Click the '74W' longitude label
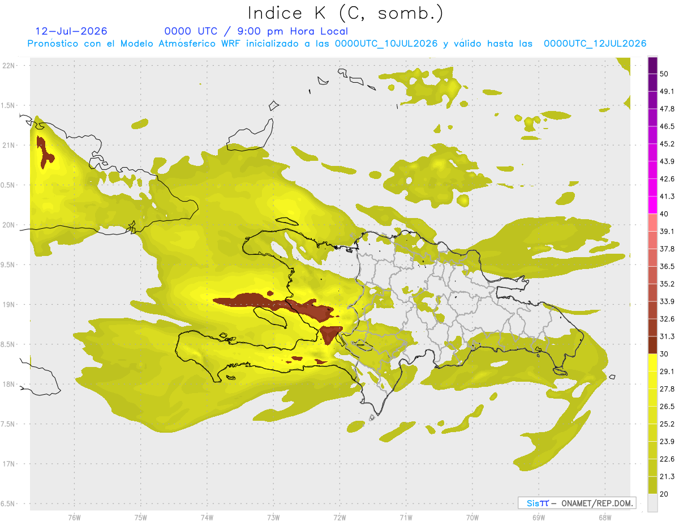The width and height of the screenshot is (679, 525). (x=207, y=517)
